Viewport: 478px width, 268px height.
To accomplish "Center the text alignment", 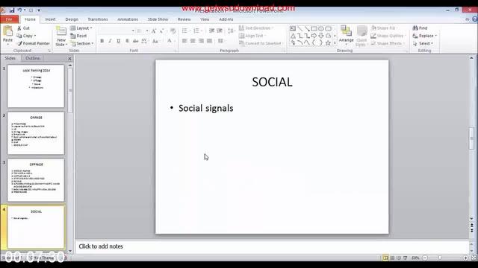I will coord(193,41).
